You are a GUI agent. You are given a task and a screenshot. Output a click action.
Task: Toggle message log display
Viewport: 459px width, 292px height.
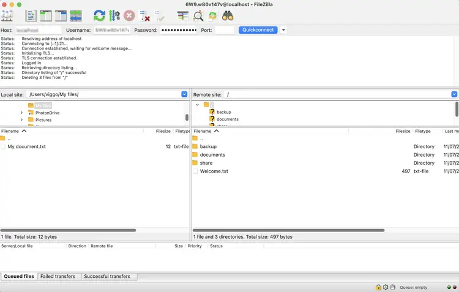point(31,16)
